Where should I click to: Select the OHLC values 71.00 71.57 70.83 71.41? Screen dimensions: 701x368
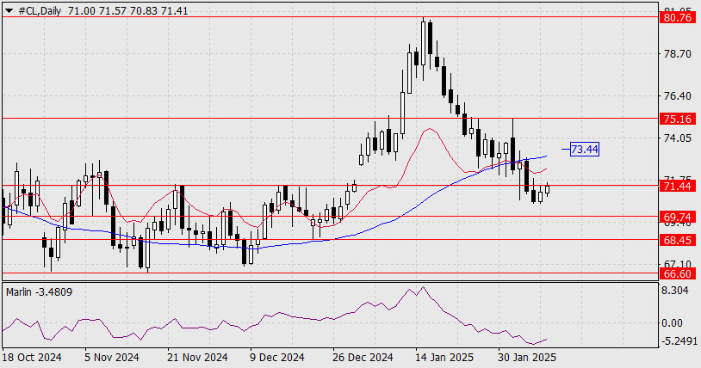coord(127,11)
